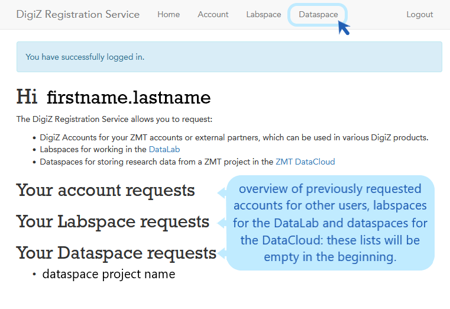Viewport: 450px width, 309px height.
Task: Open the Labspace navigation item
Action: click(264, 14)
